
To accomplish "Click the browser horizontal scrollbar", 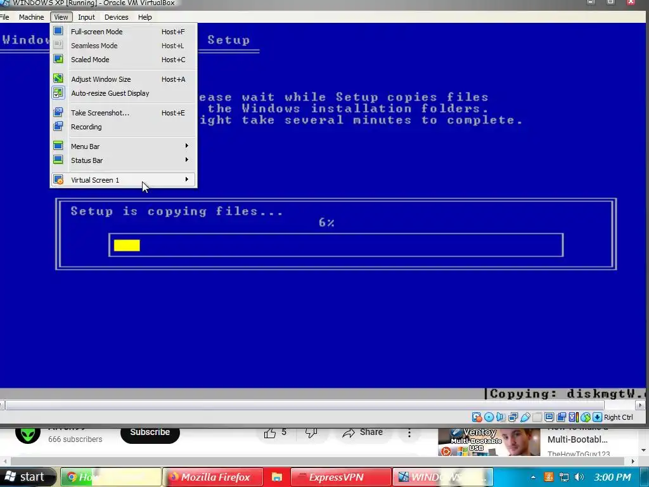I will point(318,461).
